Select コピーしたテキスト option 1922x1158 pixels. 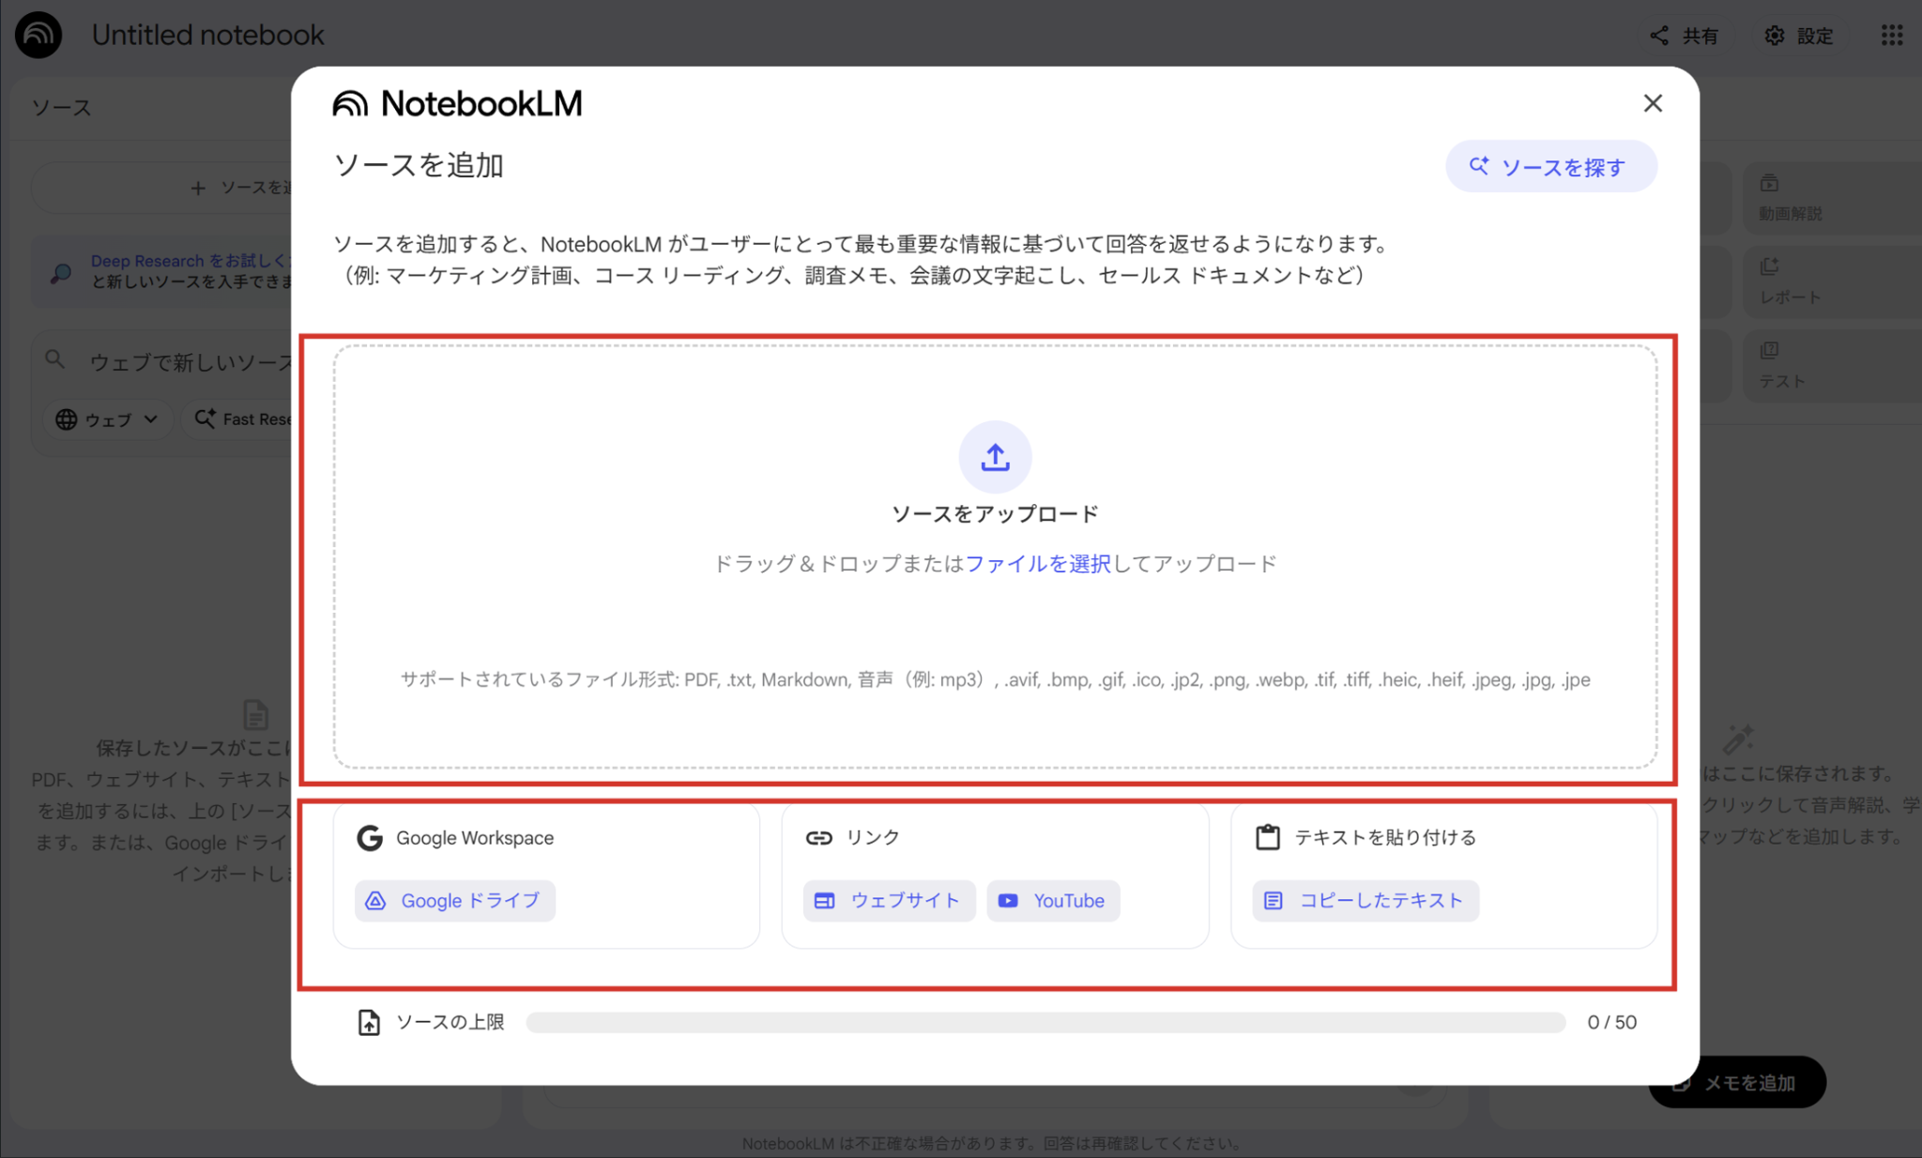pos(1365,901)
